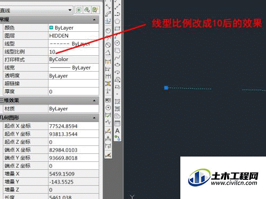266x199 pixels.
Task: Select the Insert Block tool
Action: 117,80
